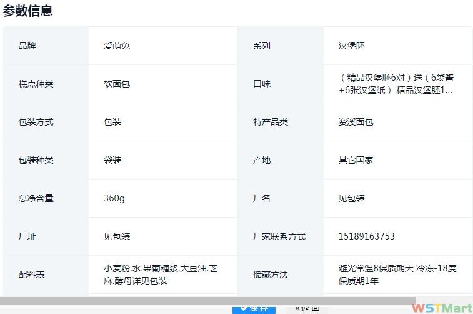Select the 品牌 value 爱萌兔
This screenshot has width=473, height=314.
click(117, 46)
